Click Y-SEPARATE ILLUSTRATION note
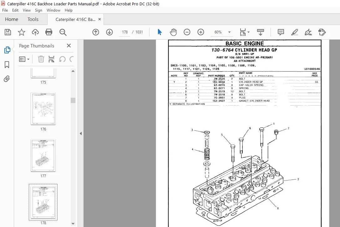Viewport: 340px width, 227px height. click(187, 104)
